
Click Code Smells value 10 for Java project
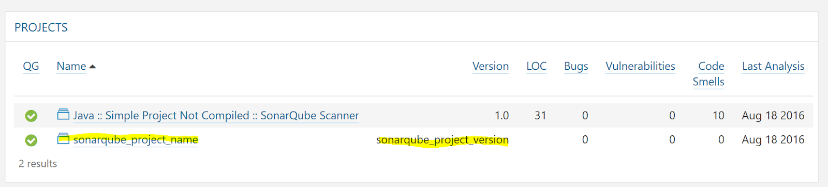tap(718, 116)
